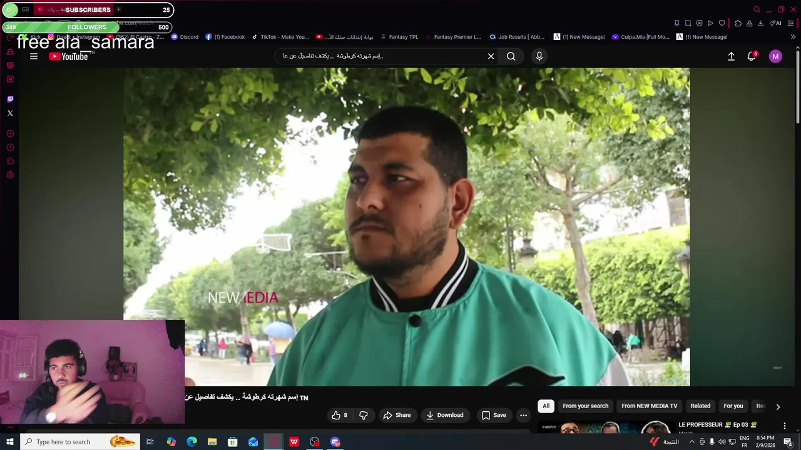Screen dimensions: 801x450
Task: Open more actions ellipsis under the video
Action: 523,415
